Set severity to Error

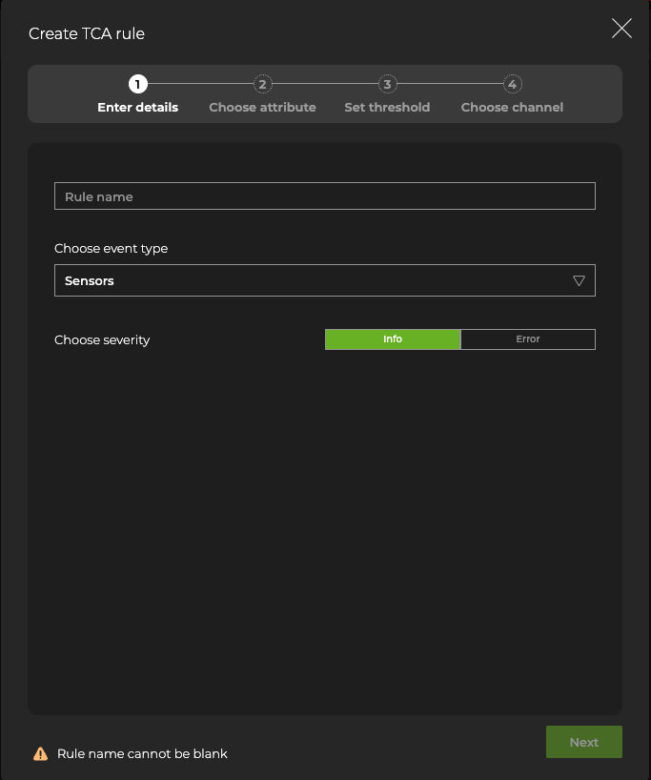527,339
